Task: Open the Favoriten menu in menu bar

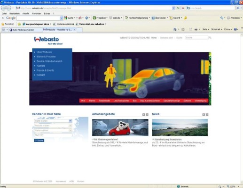Action: (37, 14)
